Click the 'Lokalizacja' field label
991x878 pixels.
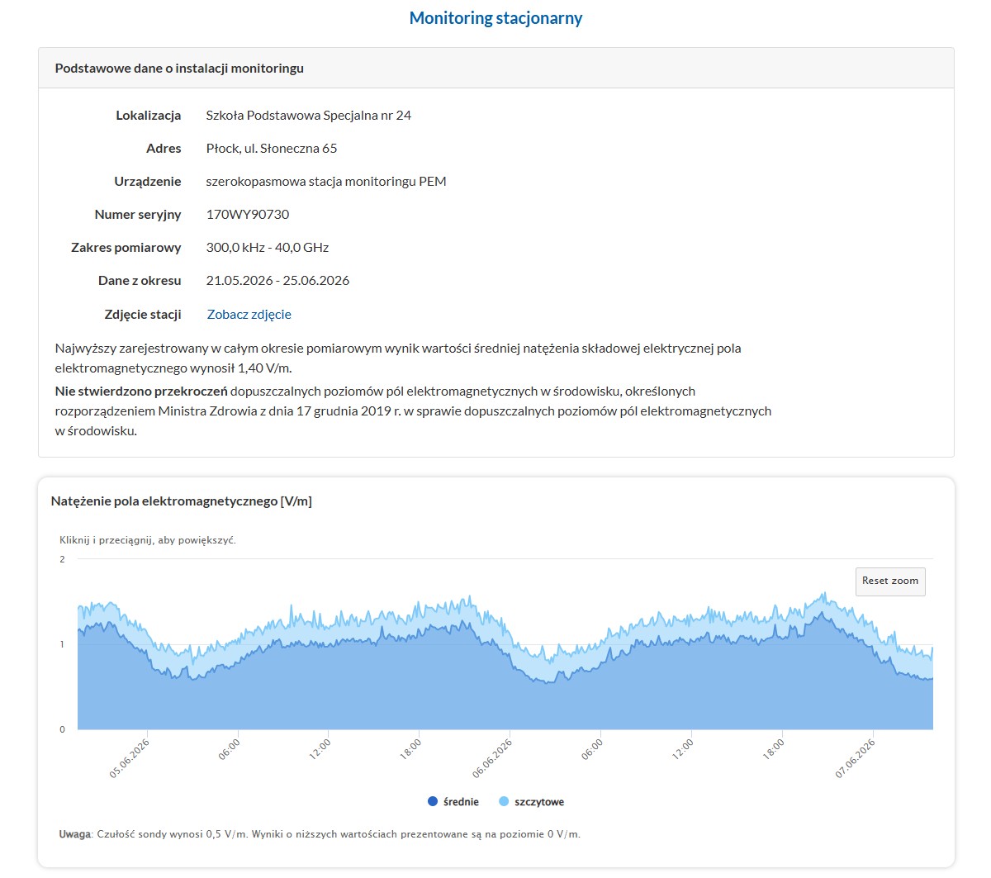(x=149, y=116)
